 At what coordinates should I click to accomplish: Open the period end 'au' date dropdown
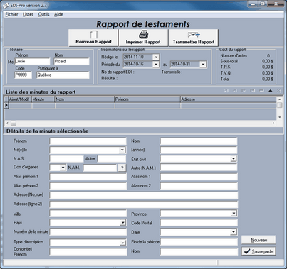point(203,64)
